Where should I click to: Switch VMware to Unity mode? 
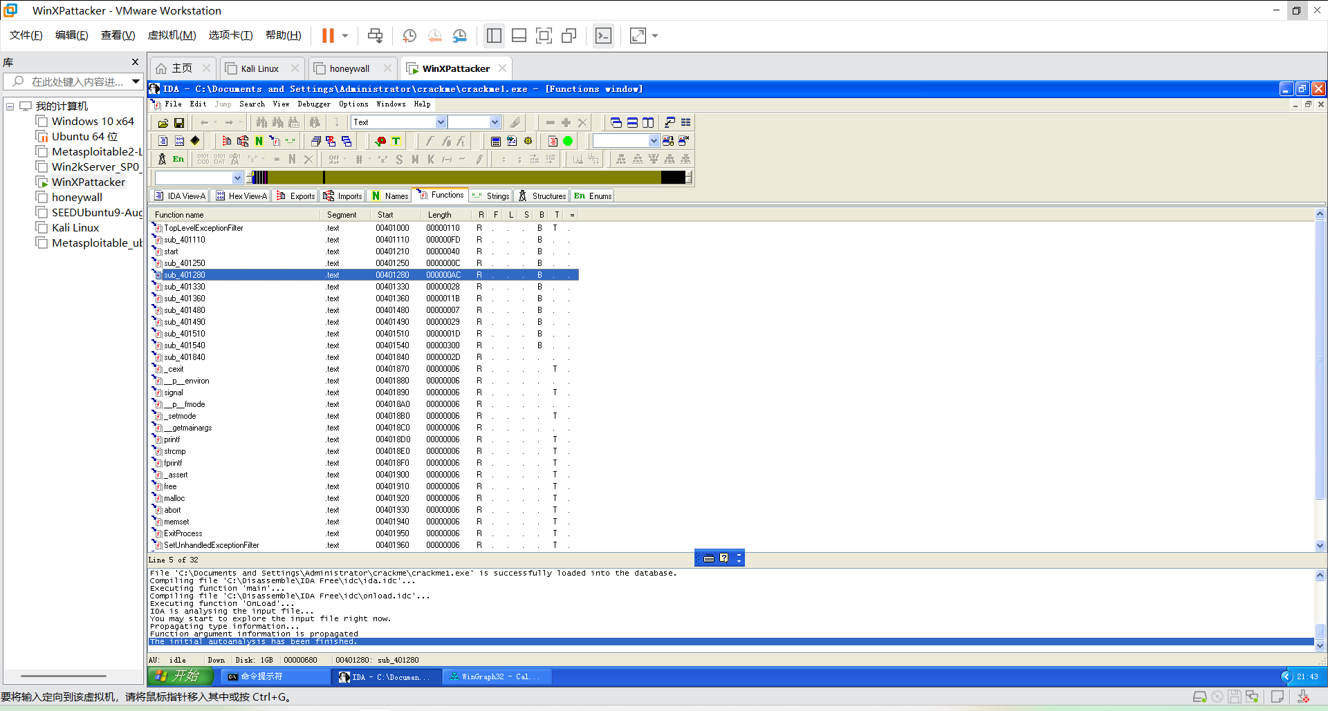[x=569, y=35]
